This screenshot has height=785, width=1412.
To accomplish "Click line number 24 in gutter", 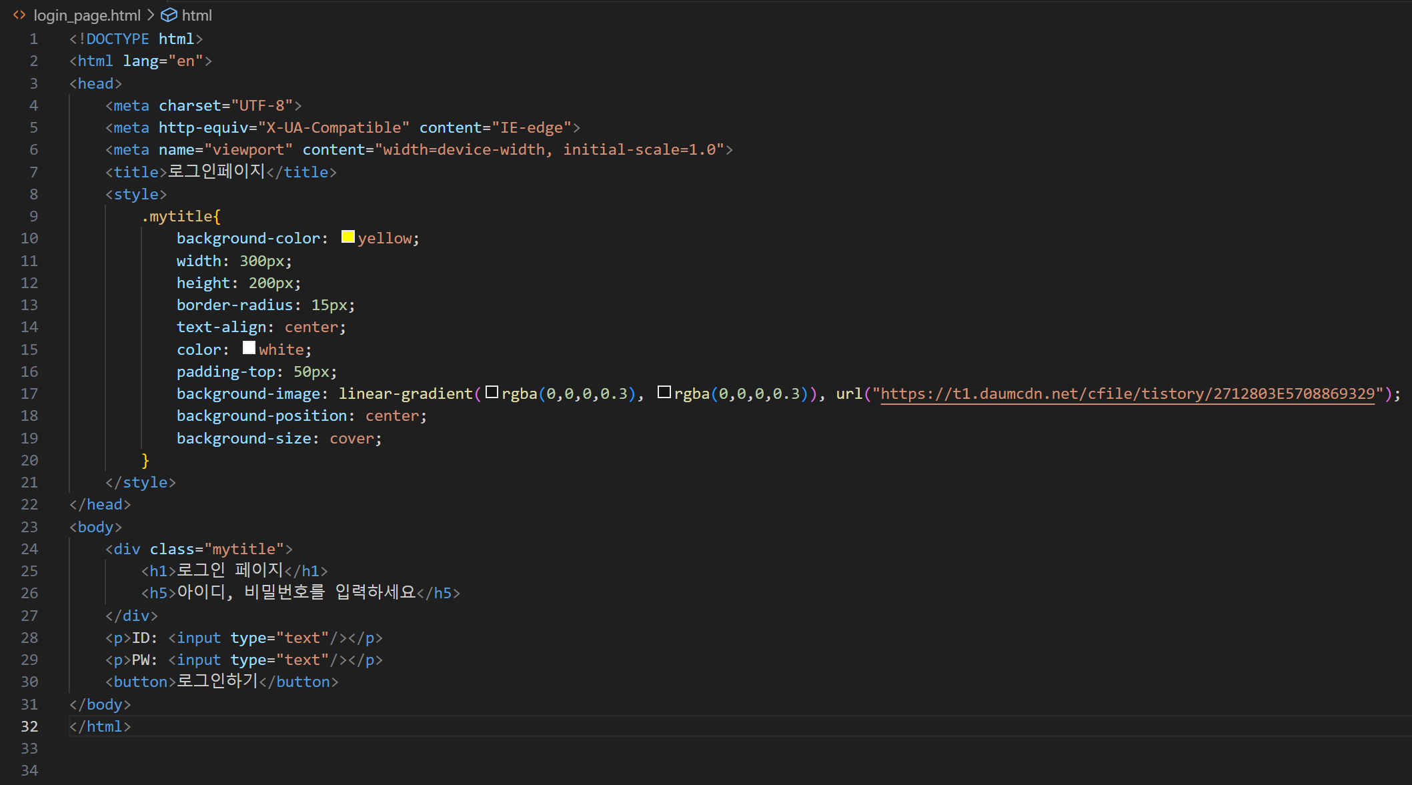I will [29, 549].
